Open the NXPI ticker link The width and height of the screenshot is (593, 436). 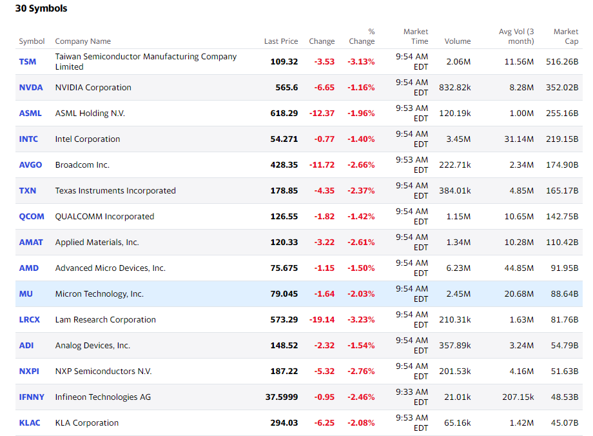[29, 372]
